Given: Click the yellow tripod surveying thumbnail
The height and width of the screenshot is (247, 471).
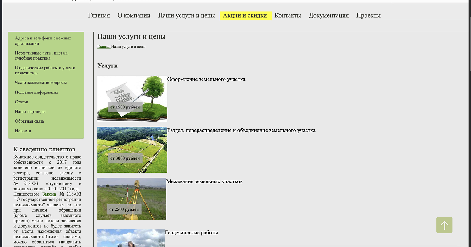Looking at the screenshot, I should pos(132,199).
